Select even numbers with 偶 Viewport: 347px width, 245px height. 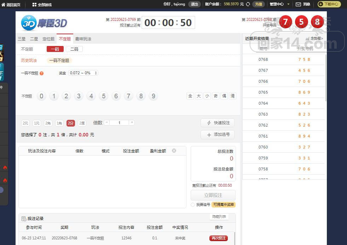[224, 96]
